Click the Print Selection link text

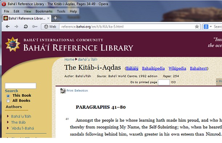[x=77, y=91]
